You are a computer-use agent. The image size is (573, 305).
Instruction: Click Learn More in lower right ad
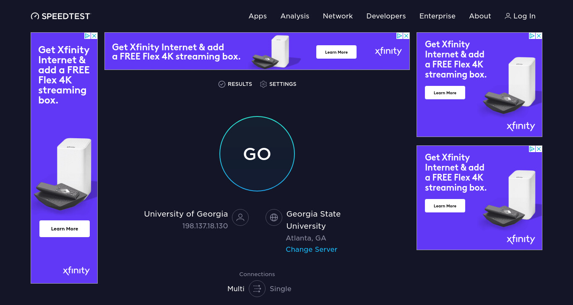[x=445, y=206]
